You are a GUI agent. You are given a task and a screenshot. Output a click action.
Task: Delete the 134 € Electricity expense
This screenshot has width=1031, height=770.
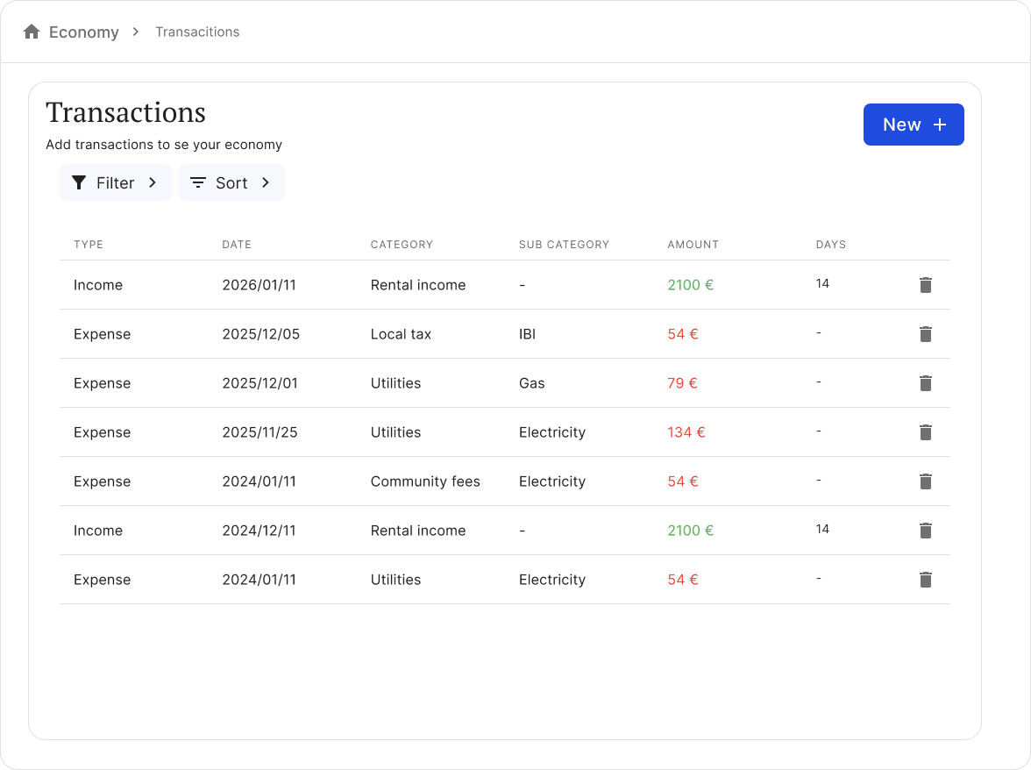tap(925, 432)
